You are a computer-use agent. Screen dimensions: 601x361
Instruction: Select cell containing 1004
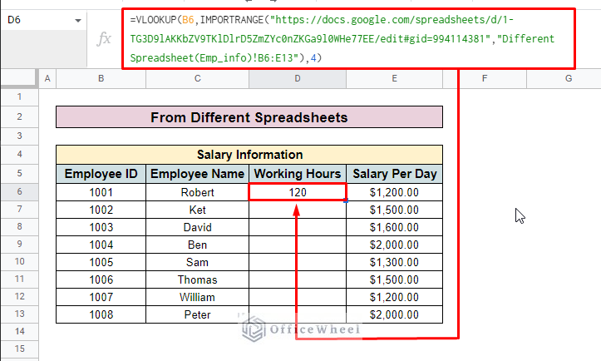[101, 245]
